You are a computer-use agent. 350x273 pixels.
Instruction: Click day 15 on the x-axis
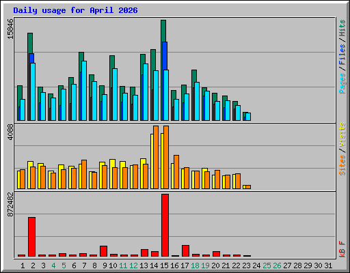164,265
